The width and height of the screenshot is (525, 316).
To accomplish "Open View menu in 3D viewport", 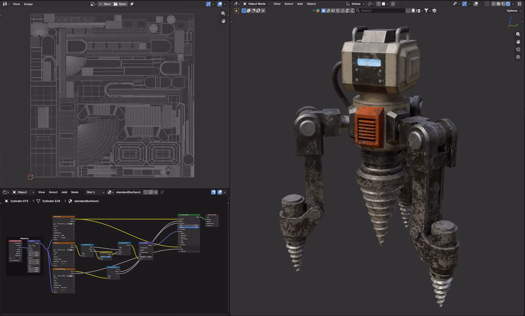I will pyautogui.click(x=277, y=4).
